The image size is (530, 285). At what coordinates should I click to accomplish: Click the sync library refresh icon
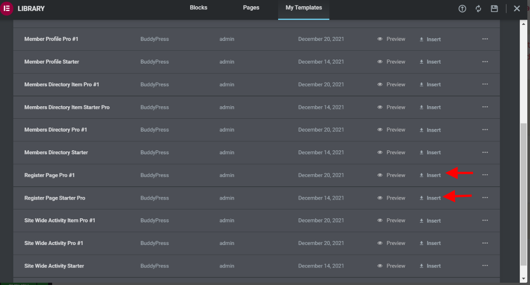point(478,8)
